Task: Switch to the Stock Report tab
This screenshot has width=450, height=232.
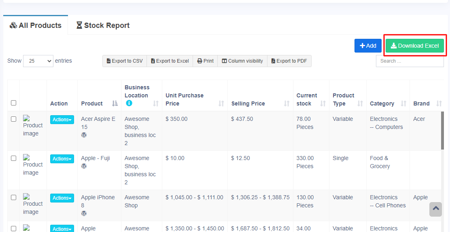Action: (x=103, y=25)
